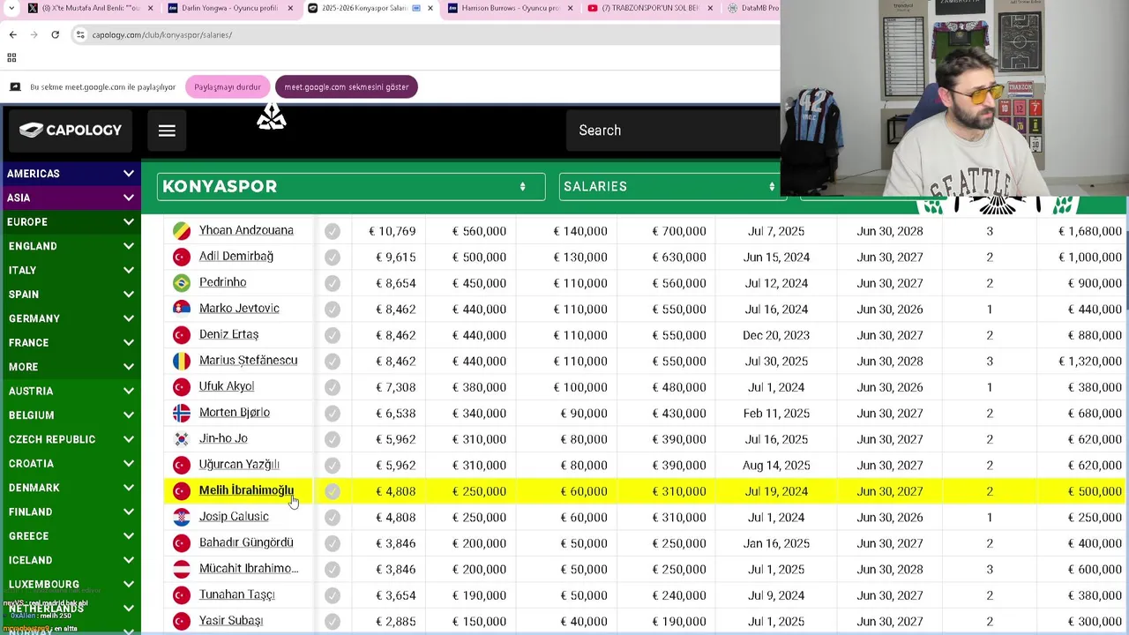Open the Capology hamburger menu
The image size is (1129, 635).
coord(167,131)
